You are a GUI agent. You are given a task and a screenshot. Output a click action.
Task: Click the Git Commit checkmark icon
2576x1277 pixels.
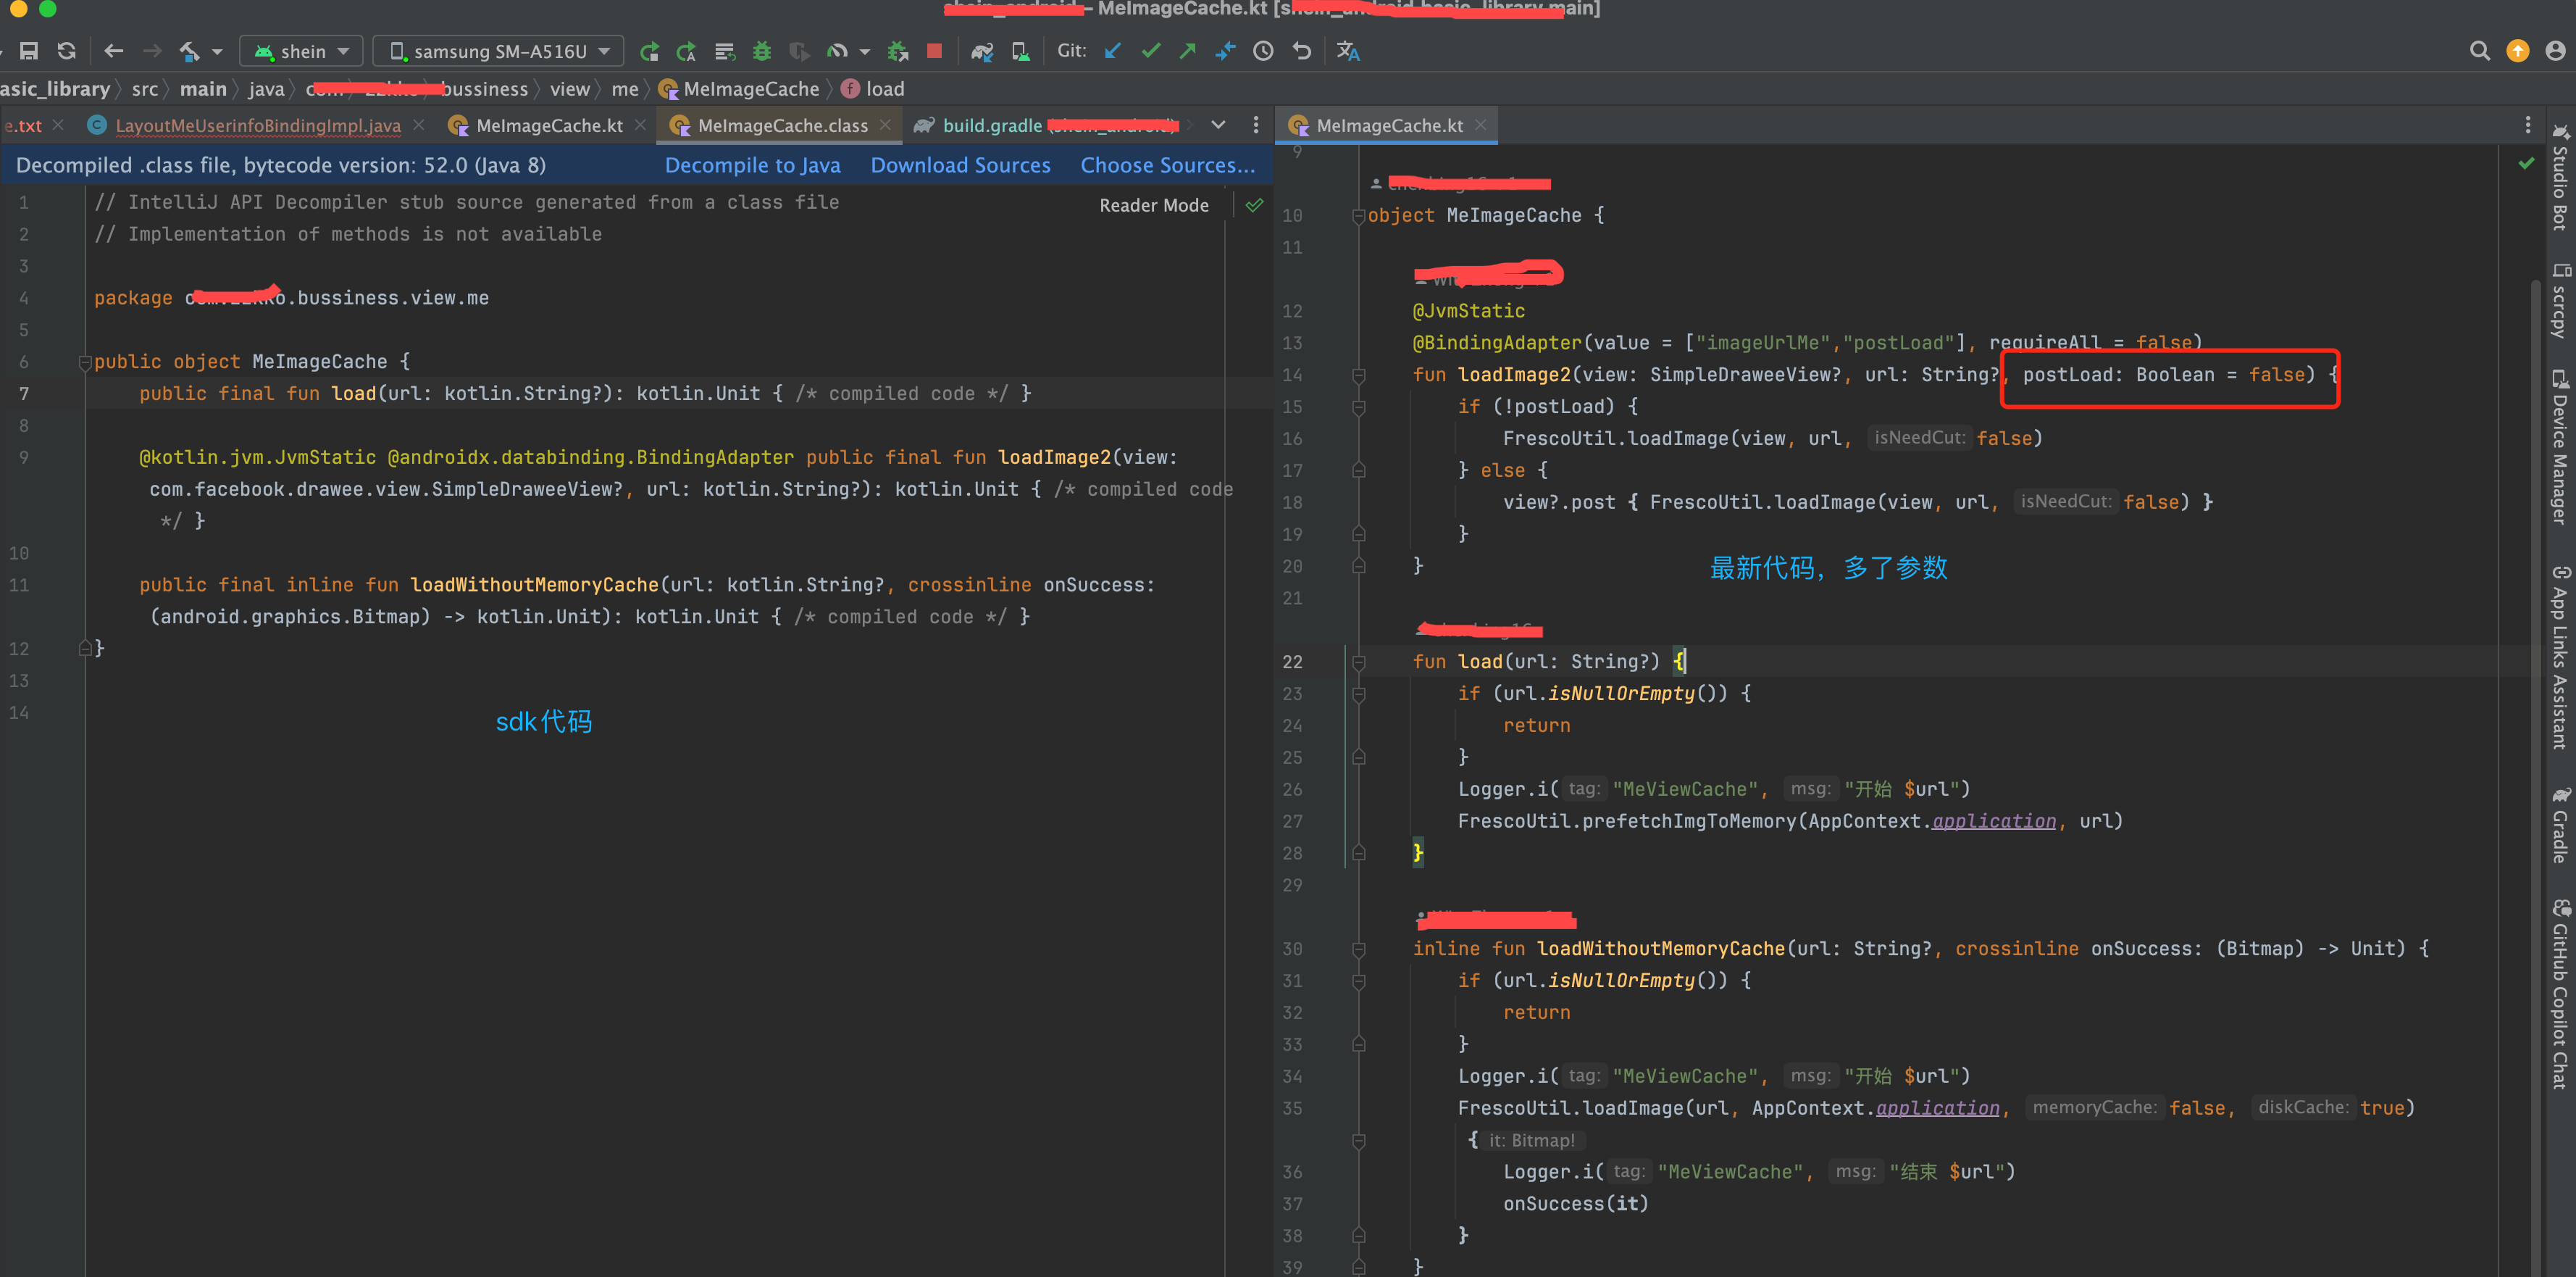tap(1151, 51)
